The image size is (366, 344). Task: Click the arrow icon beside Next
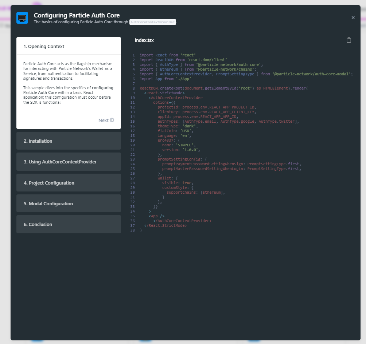click(x=112, y=120)
